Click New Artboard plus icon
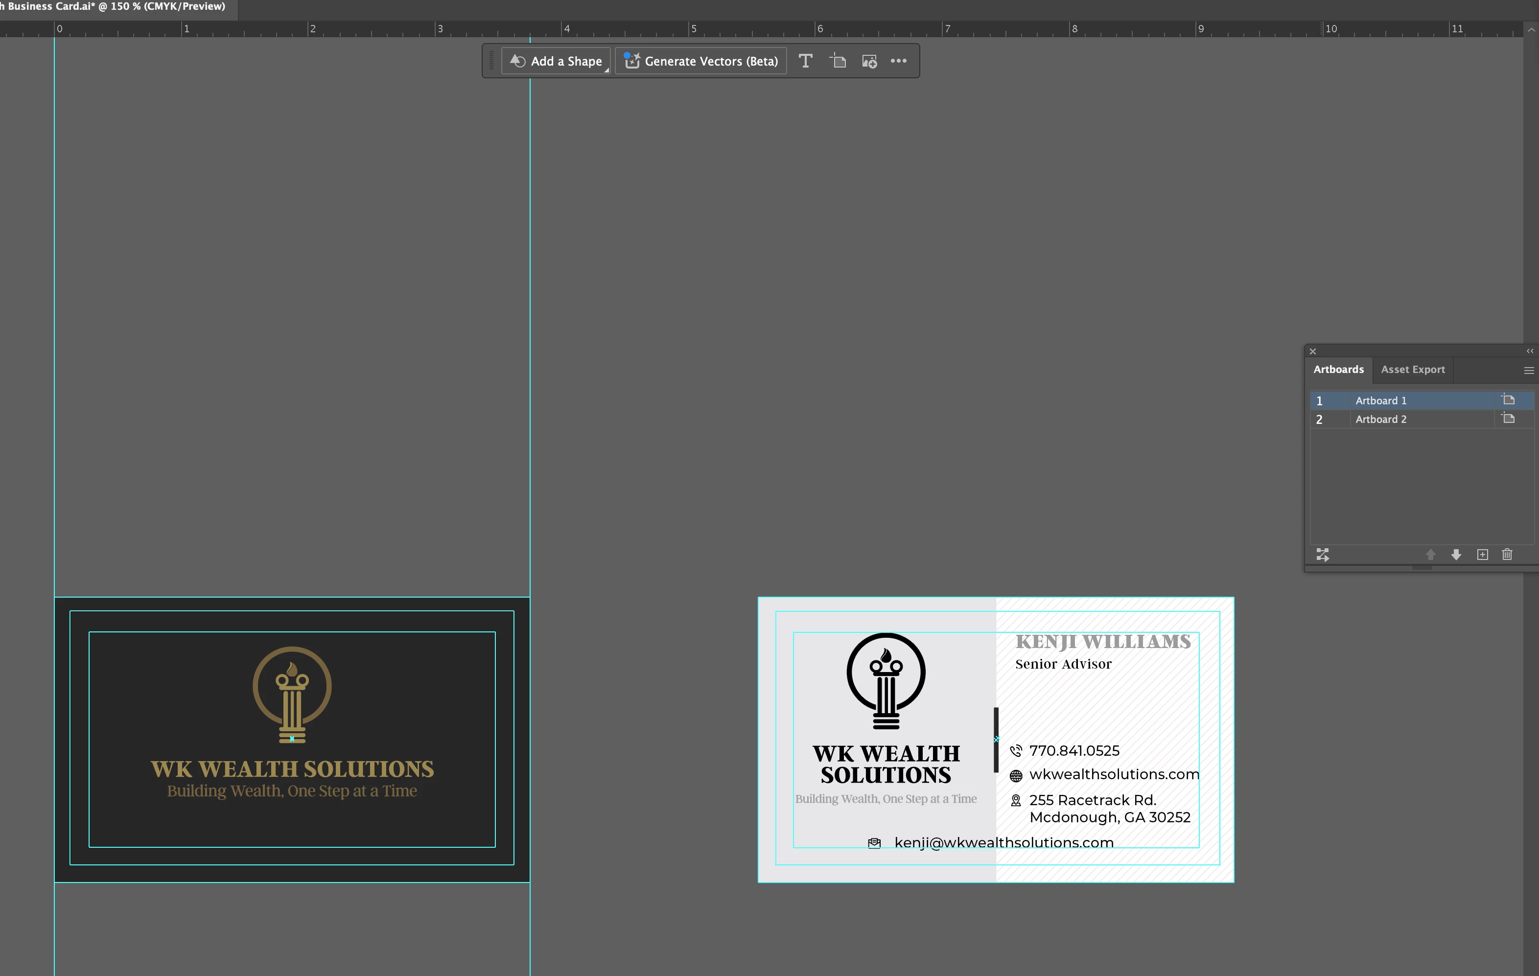1539x976 pixels. pyautogui.click(x=1482, y=555)
